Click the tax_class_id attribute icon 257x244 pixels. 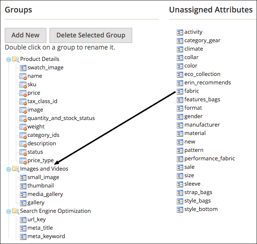click(23, 102)
